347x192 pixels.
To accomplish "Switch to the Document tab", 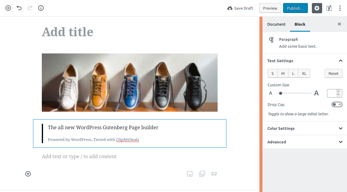I will 276,24.
